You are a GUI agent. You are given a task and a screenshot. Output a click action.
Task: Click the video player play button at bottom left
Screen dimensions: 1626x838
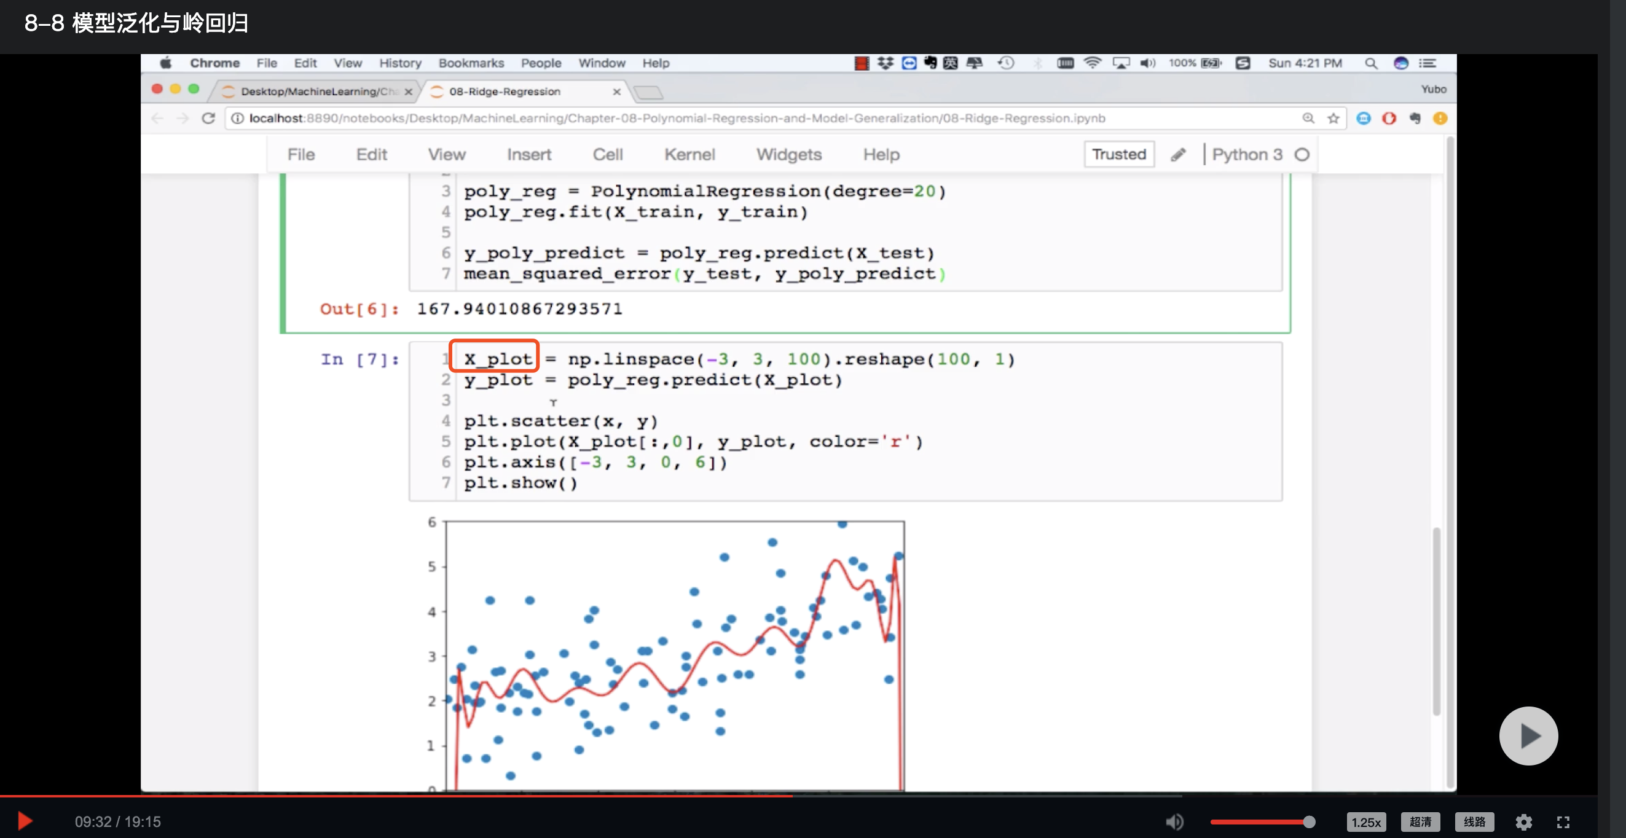pos(25,821)
